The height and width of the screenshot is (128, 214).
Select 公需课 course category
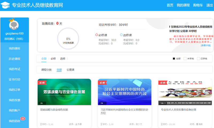pyautogui.click(x=70, y=70)
